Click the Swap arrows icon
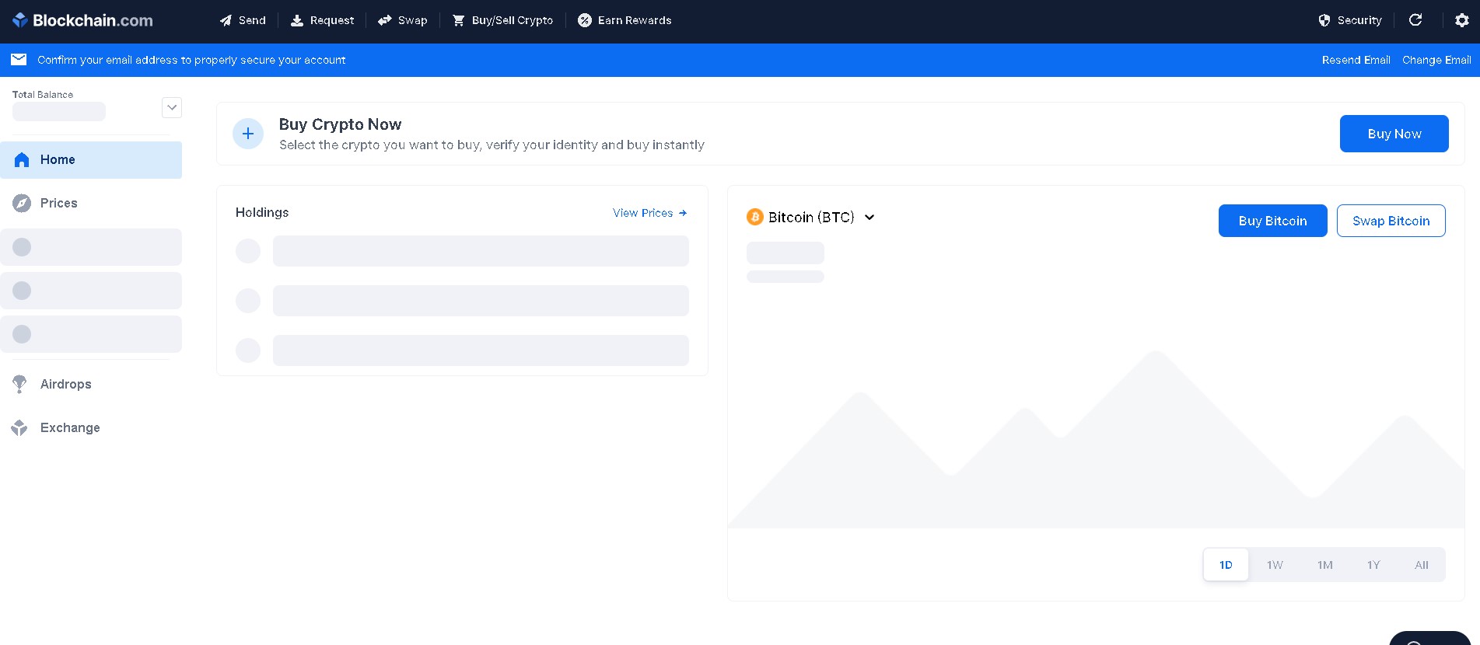The image size is (1480, 645). (x=384, y=20)
